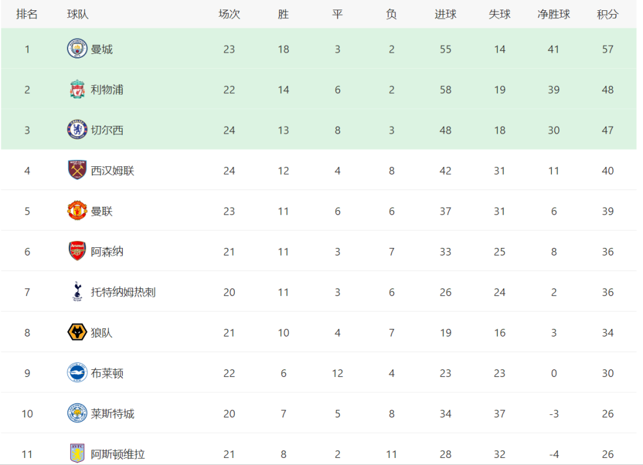Click the Liverpool club crest
Image resolution: width=643 pixels, height=465 pixels.
coord(77,89)
